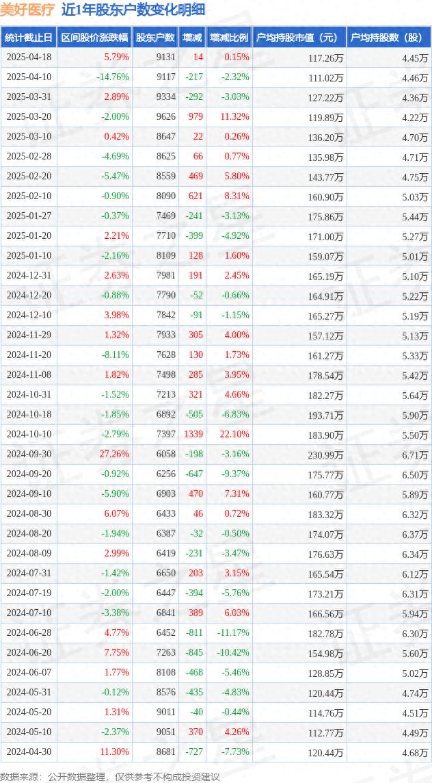Select the date cell 2025-04-10

[29, 77]
